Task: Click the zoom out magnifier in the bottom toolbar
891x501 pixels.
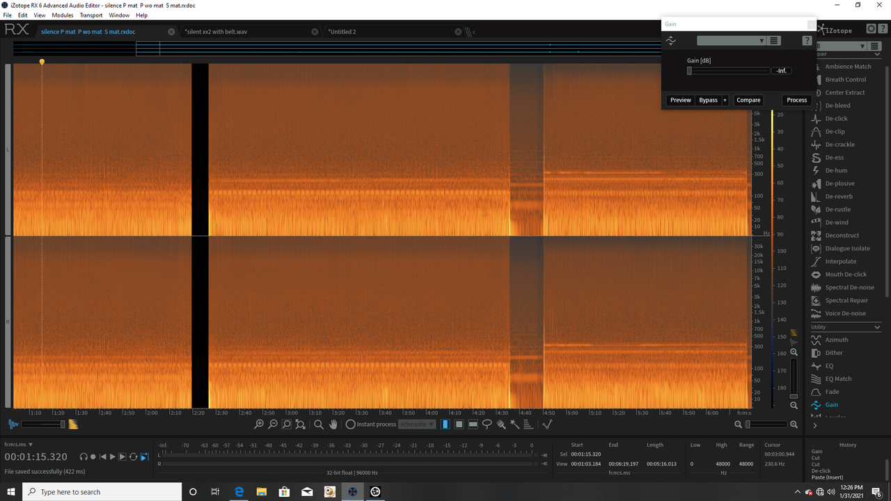Action: tap(273, 424)
